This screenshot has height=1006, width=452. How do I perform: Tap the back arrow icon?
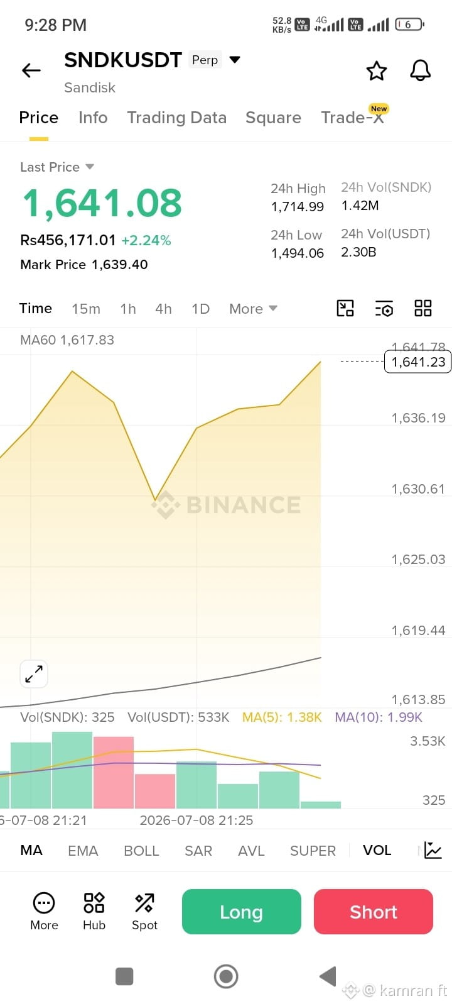(x=31, y=70)
